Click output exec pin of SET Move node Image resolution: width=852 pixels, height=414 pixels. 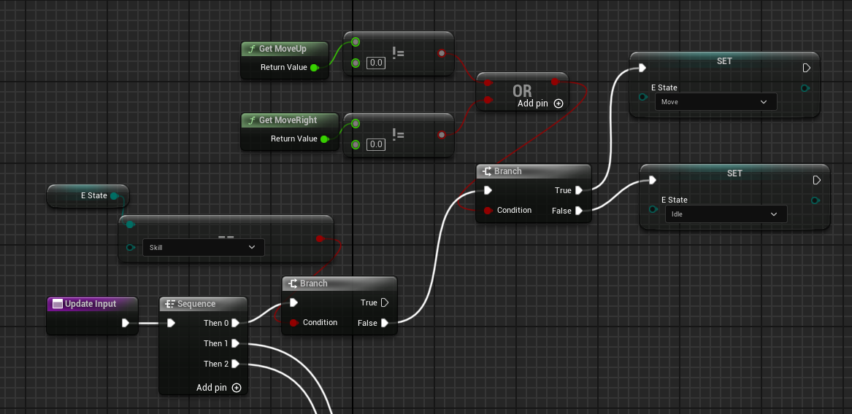[806, 68]
